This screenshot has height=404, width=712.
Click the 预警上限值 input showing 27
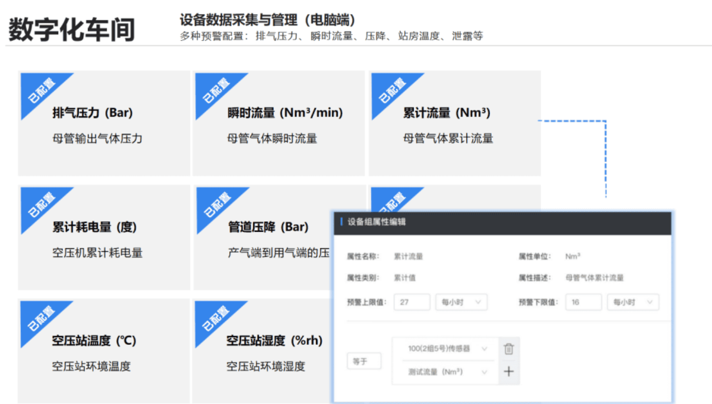point(411,302)
